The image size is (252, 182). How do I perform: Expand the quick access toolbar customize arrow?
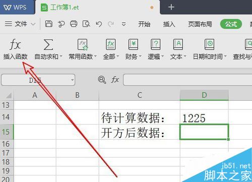(x=124, y=24)
